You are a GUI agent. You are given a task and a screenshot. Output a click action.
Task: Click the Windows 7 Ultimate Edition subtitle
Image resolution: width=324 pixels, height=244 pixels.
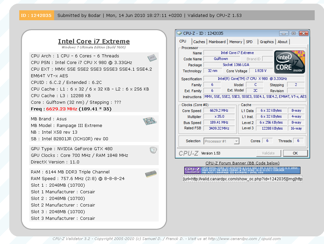pyautogui.click(x=94, y=47)
